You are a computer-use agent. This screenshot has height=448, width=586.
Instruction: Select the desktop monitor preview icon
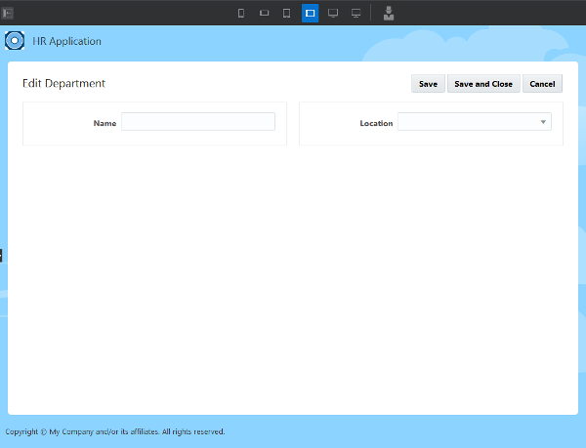coord(333,14)
